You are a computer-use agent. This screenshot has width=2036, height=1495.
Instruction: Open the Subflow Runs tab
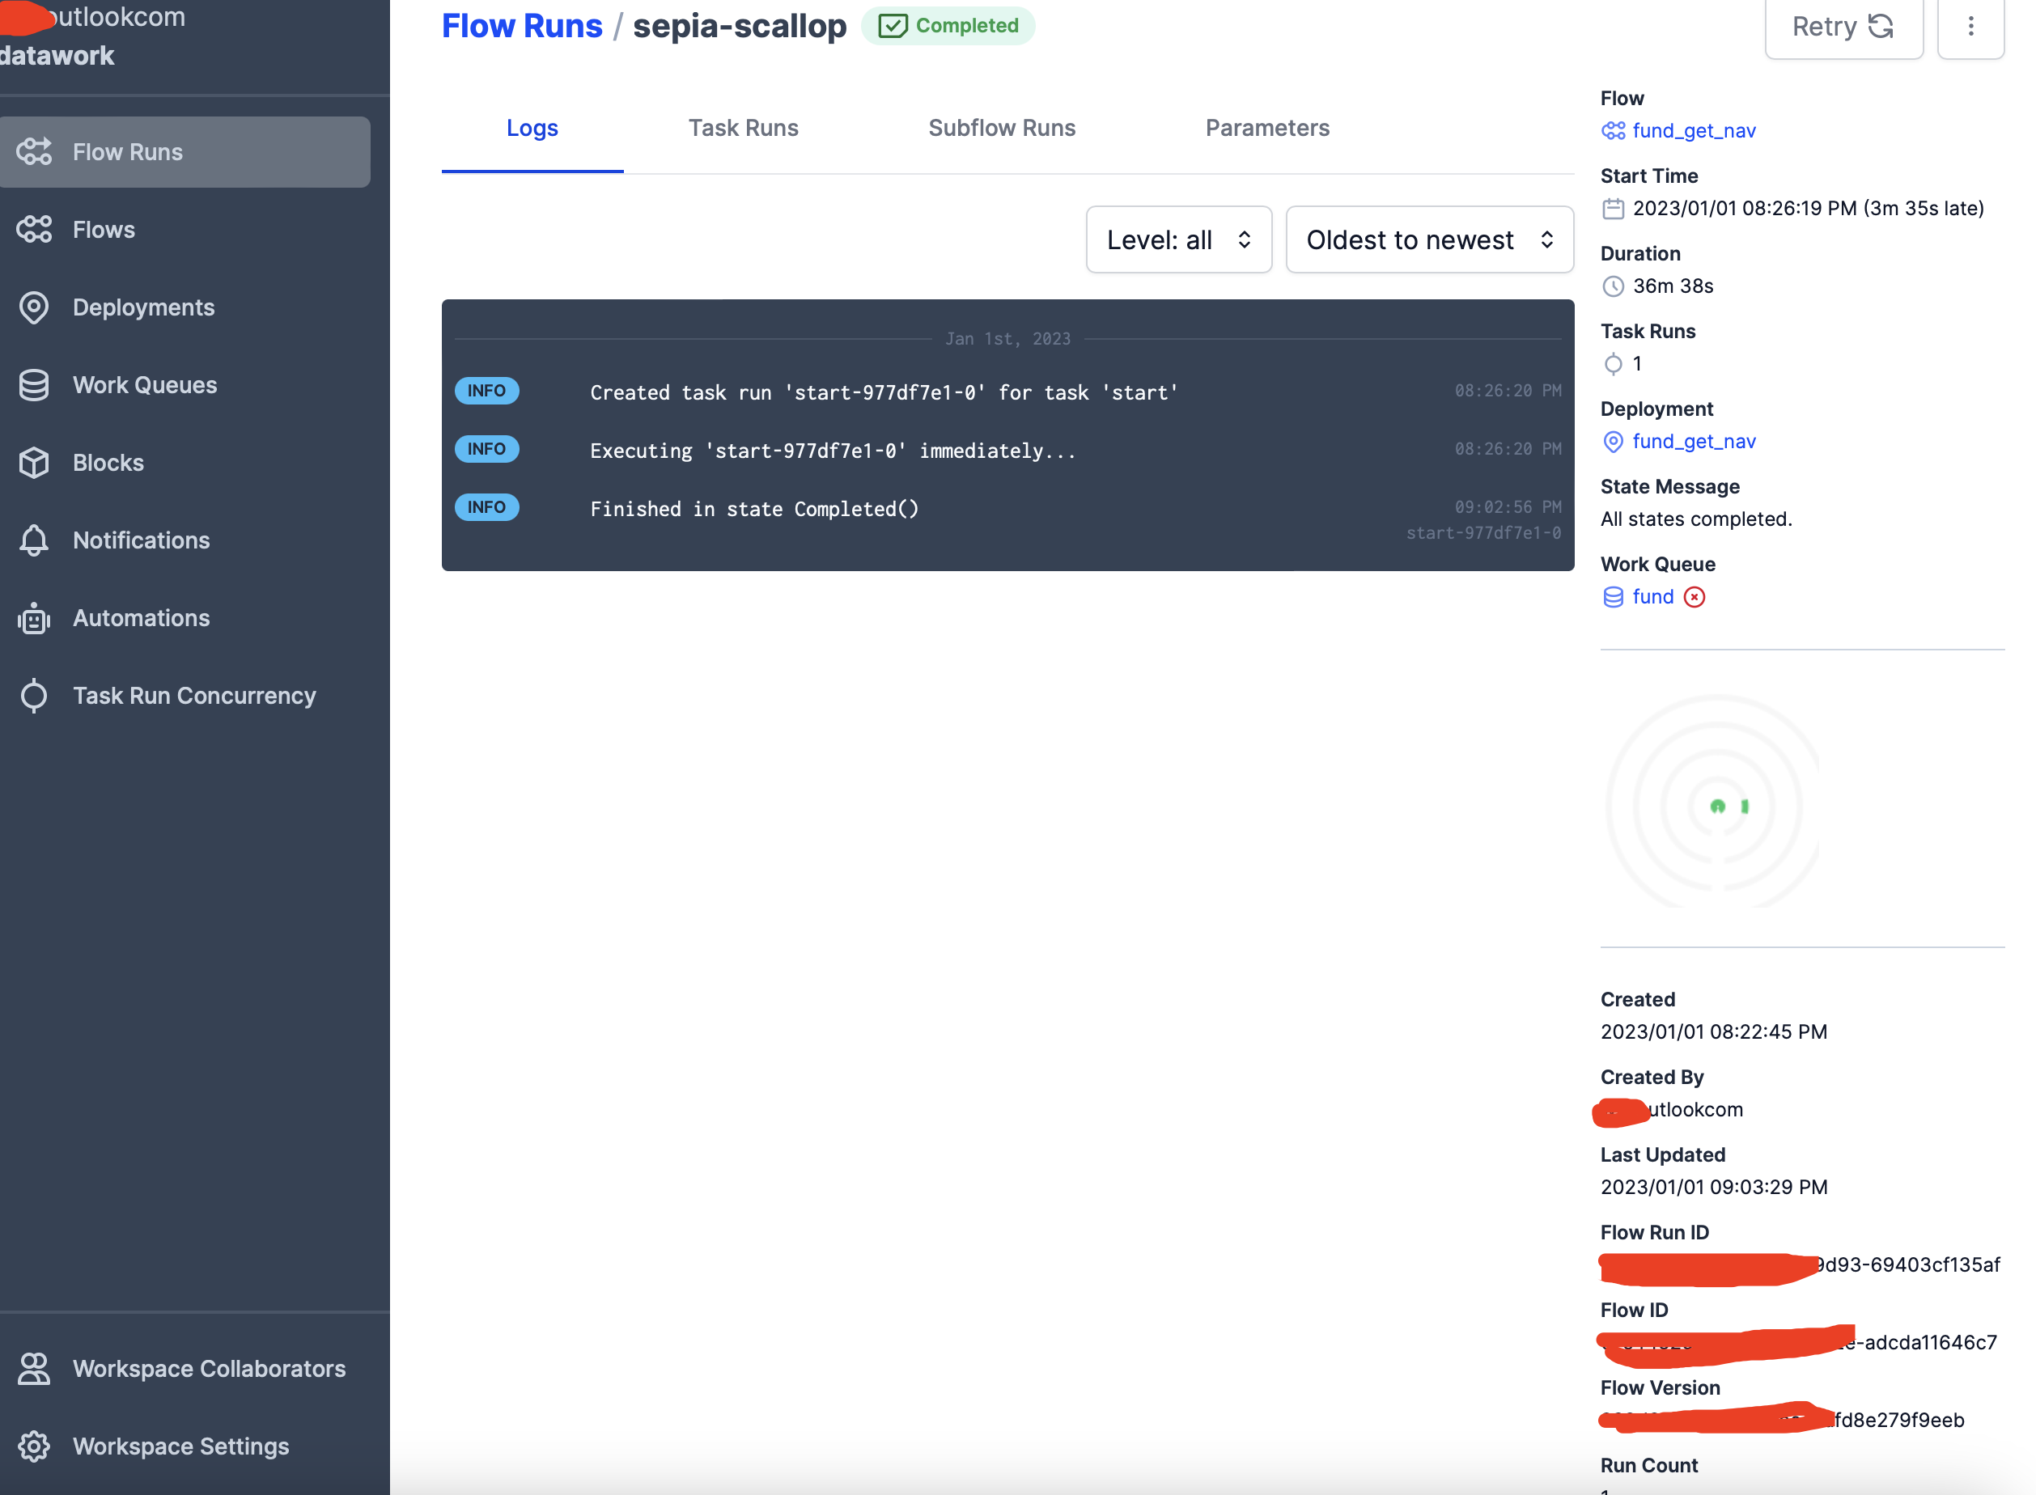coord(1001,129)
